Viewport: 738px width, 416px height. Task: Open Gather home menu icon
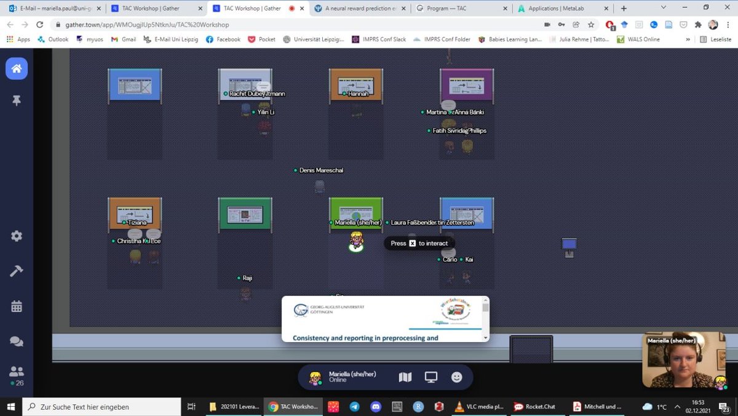click(17, 69)
